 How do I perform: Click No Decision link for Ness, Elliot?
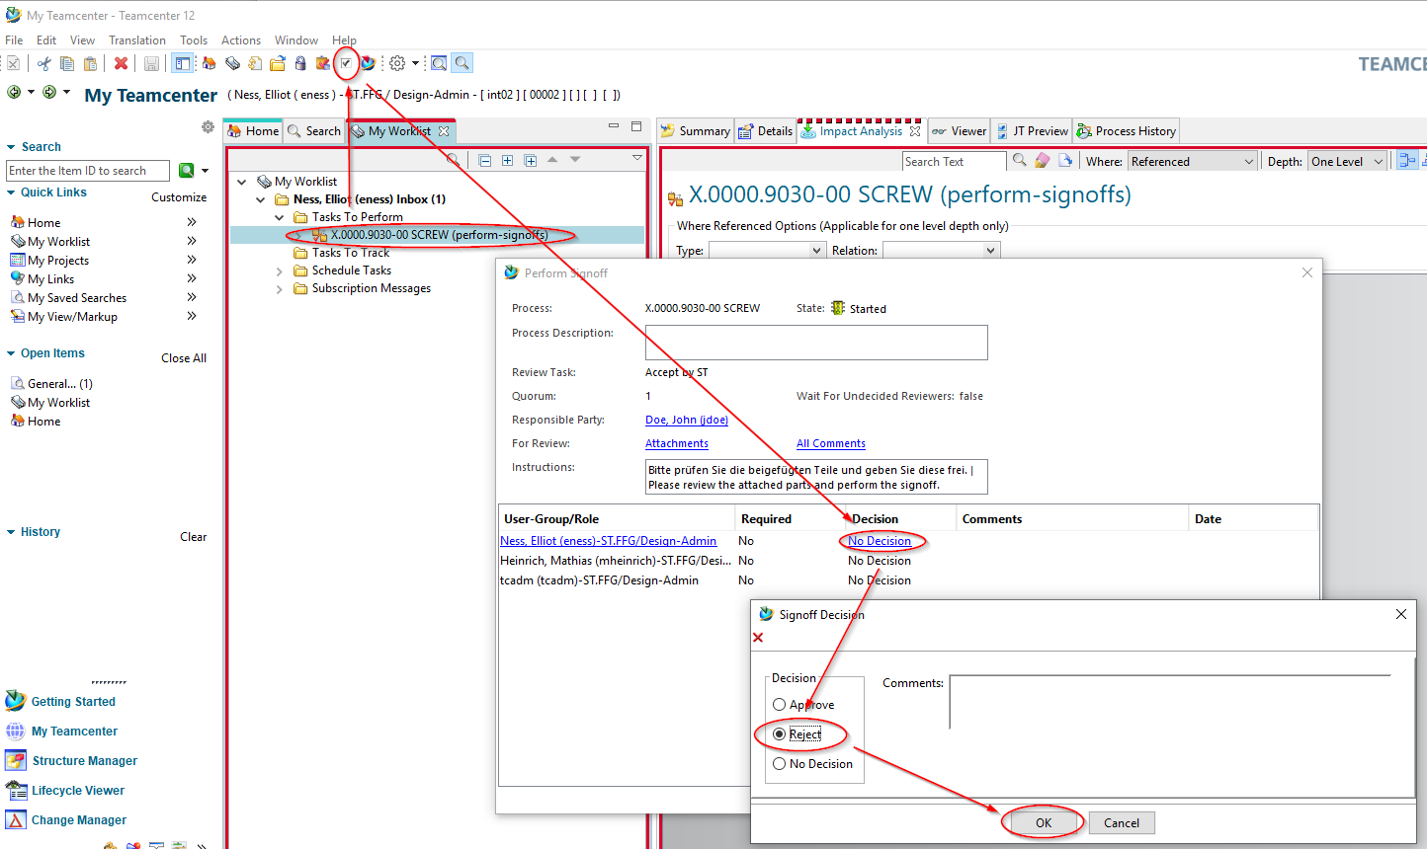coord(880,541)
